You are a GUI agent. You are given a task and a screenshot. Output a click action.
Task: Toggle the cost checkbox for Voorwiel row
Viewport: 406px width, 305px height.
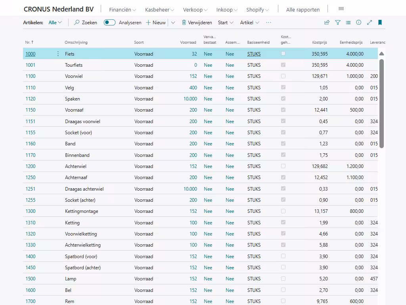click(x=283, y=76)
